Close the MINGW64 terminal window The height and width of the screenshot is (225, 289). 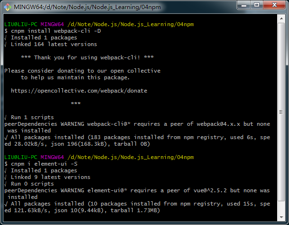(x=274, y=5)
